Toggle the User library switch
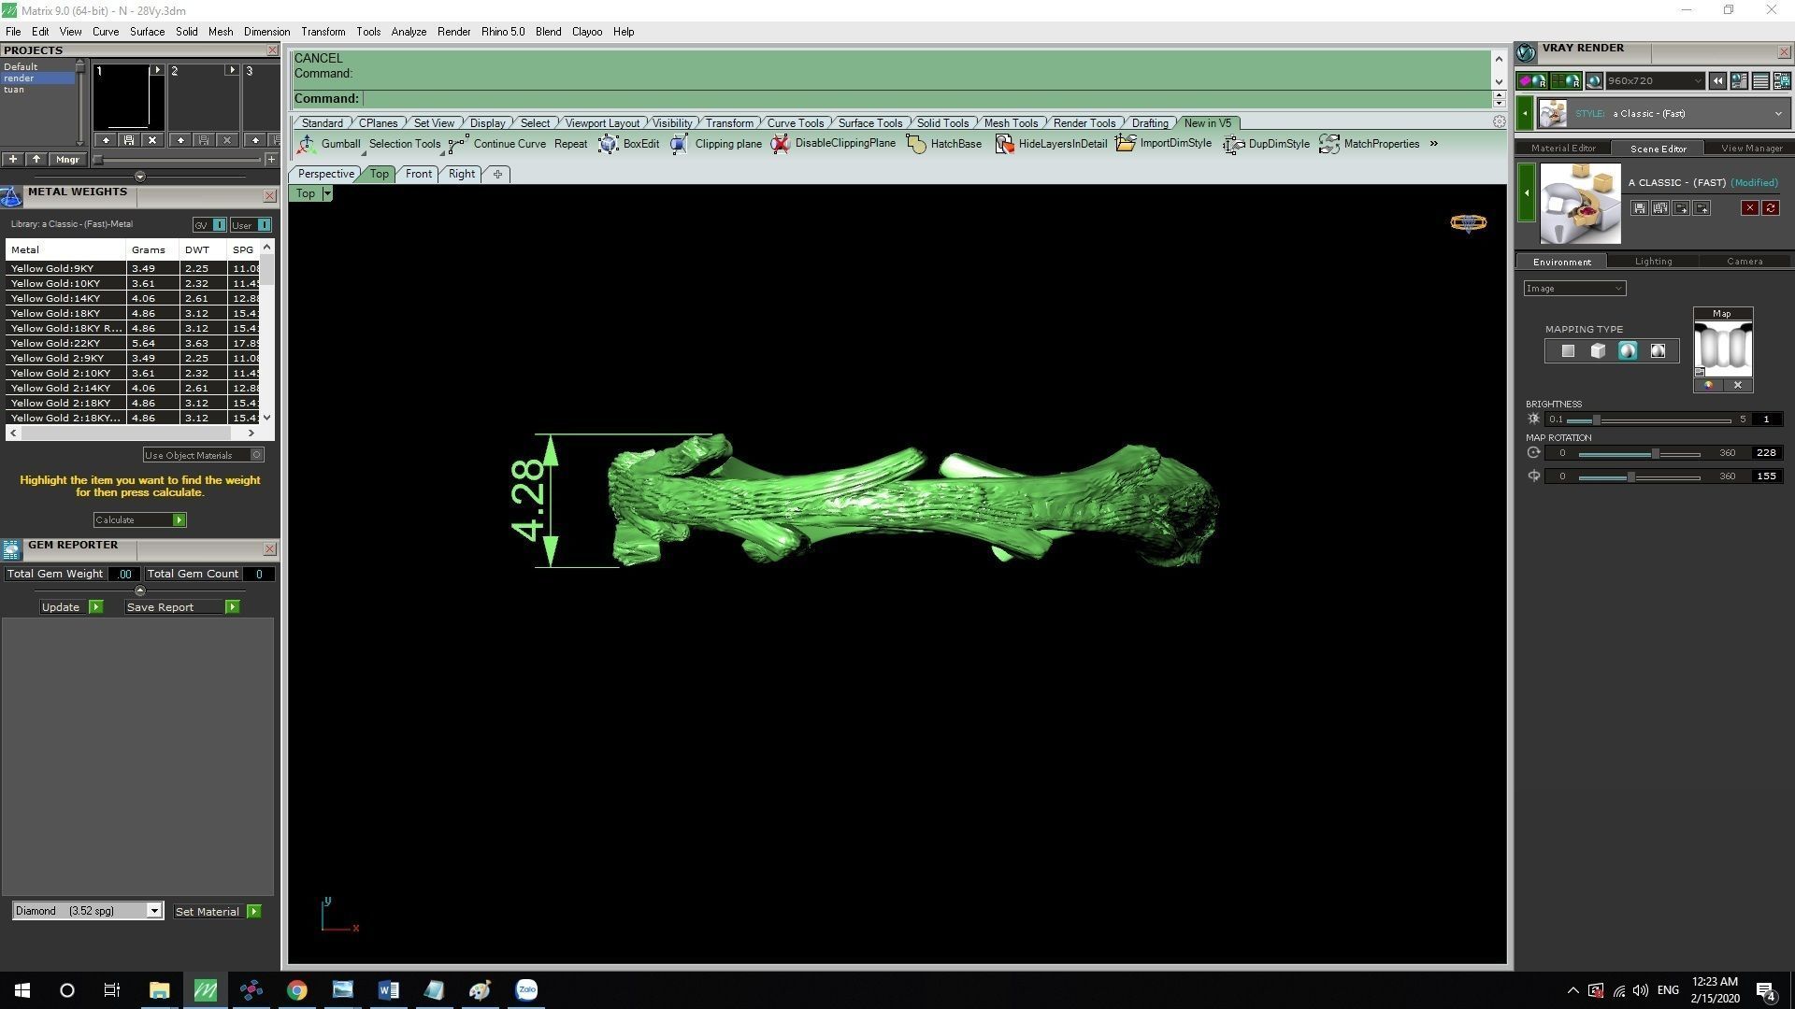The width and height of the screenshot is (1795, 1009). click(264, 225)
